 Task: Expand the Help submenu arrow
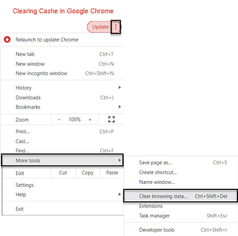click(x=120, y=194)
